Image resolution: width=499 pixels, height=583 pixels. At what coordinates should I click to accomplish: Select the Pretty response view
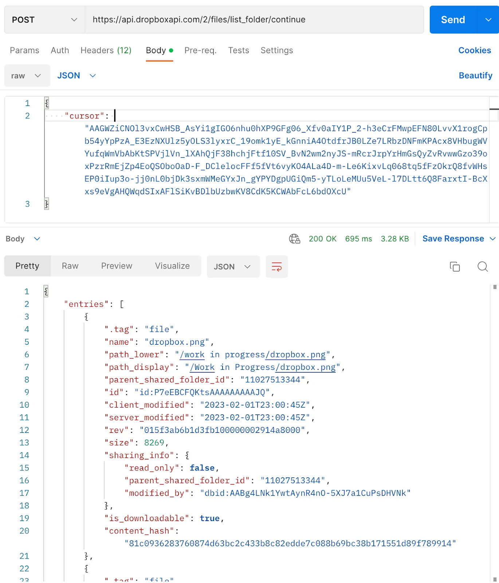point(27,266)
